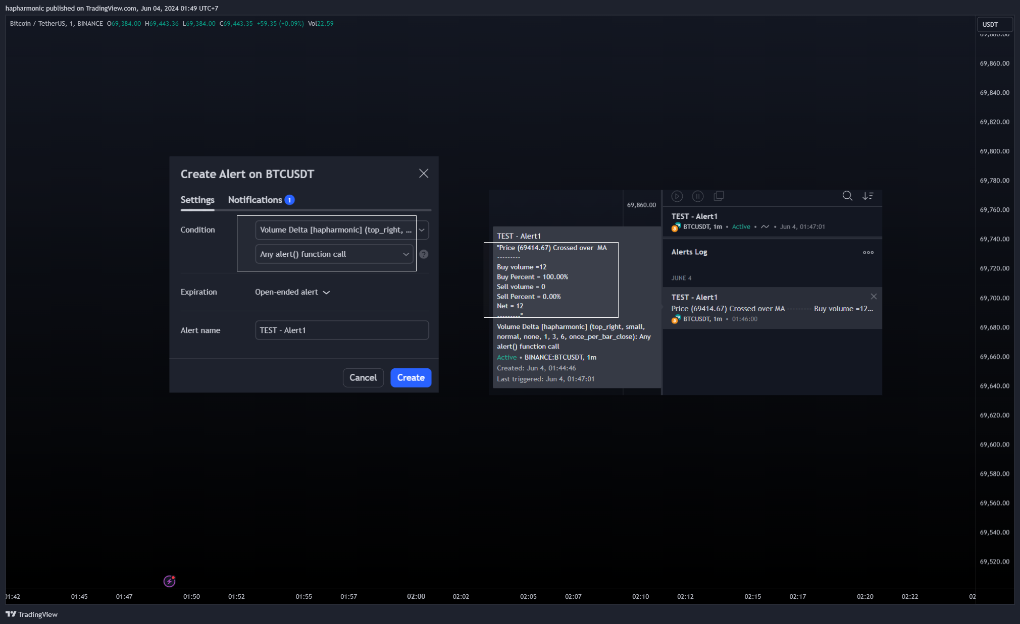The height and width of the screenshot is (624, 1020).
Task: Dismiss the TEST - Alert1 log entry
Action: 874,297
